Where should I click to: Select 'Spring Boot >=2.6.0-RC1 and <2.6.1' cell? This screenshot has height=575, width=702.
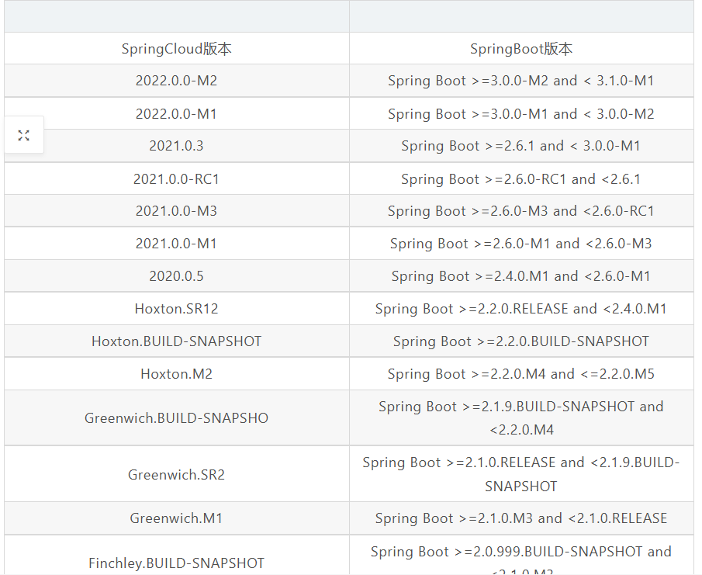521,179
